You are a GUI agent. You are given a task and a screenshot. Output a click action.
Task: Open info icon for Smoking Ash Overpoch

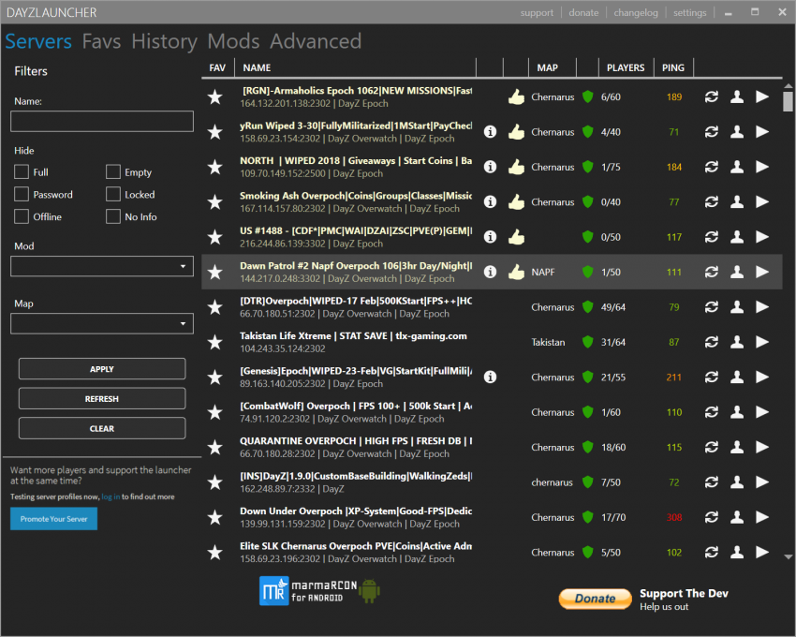pyautogui.click(x=490, y=202)
